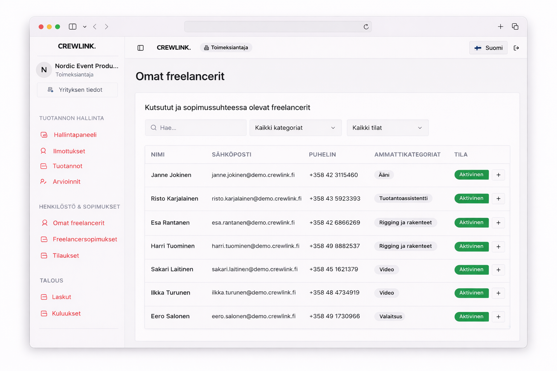
Task: Click the Toimeksiantaja badge in the header
Action: point(226,47)
